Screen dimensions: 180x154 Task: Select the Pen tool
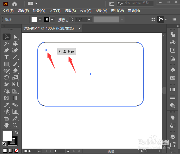[7, 51]
